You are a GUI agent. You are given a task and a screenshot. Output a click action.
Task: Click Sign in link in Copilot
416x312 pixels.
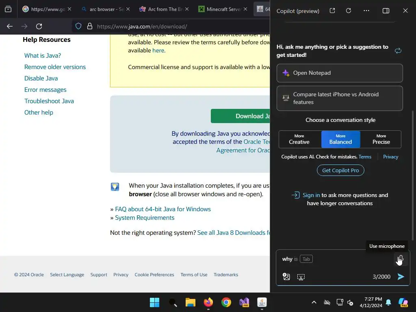311,195
